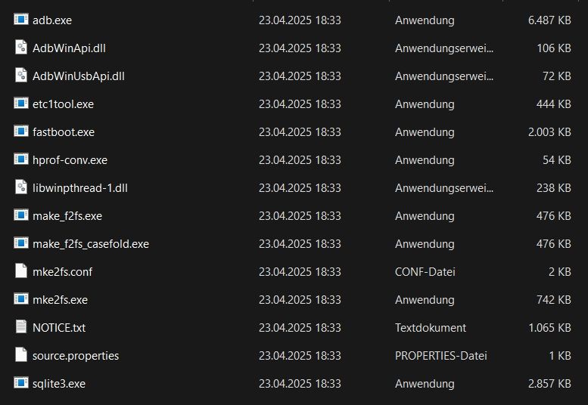This screenshot has width=588, height=405.
Task: Click the make_f2fs_casefold.exe file name
Action: point(91,244)
